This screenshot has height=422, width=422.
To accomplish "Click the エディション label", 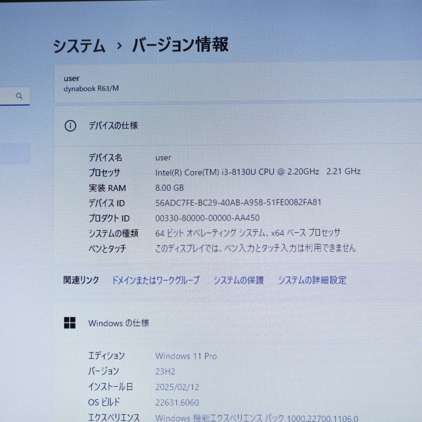I will tap(106, 356).
